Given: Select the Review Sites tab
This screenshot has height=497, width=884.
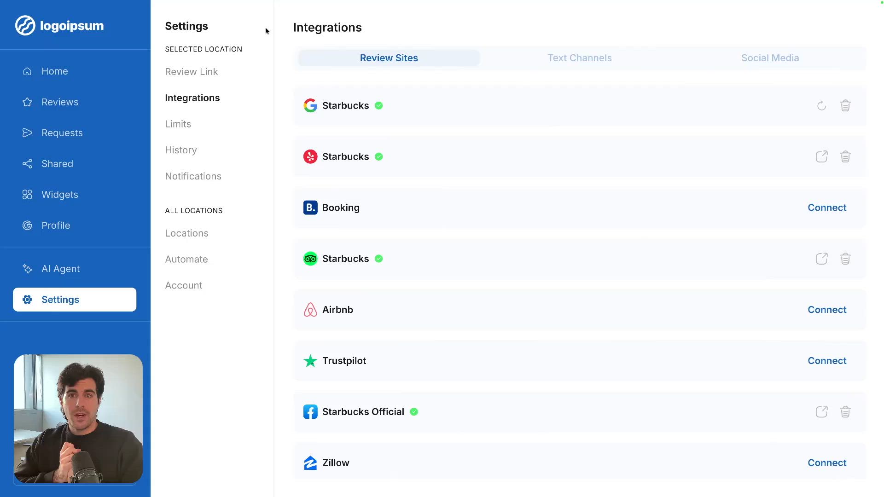Looking at the screenshot, I should [389, 58].
